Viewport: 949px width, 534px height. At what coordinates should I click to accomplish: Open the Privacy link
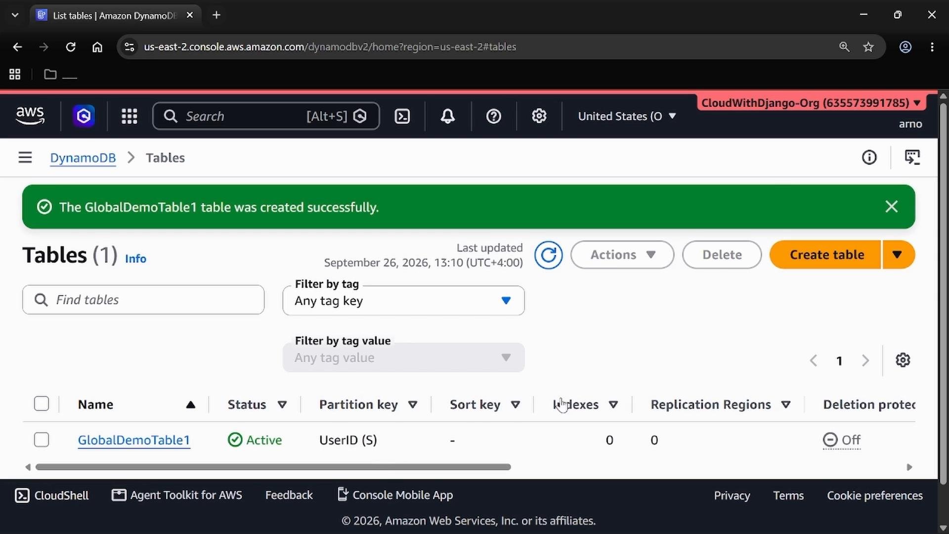[732, 495]
